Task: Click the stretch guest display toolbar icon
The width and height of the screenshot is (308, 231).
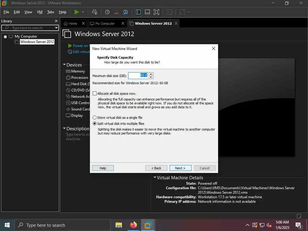Action: pos(182,12)
